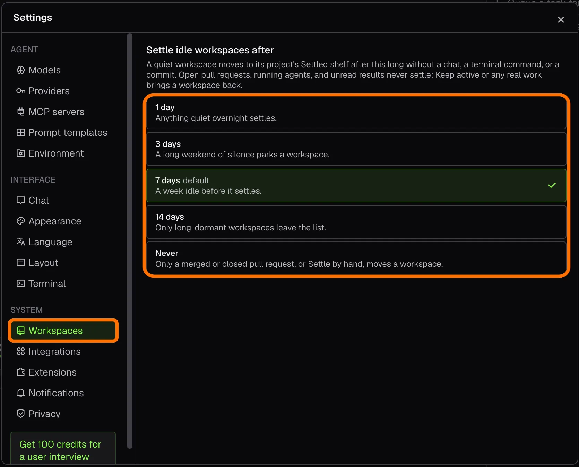Click the Layout panel icon
The height and width of the screenshot is (467, 579).
(21, 263)
